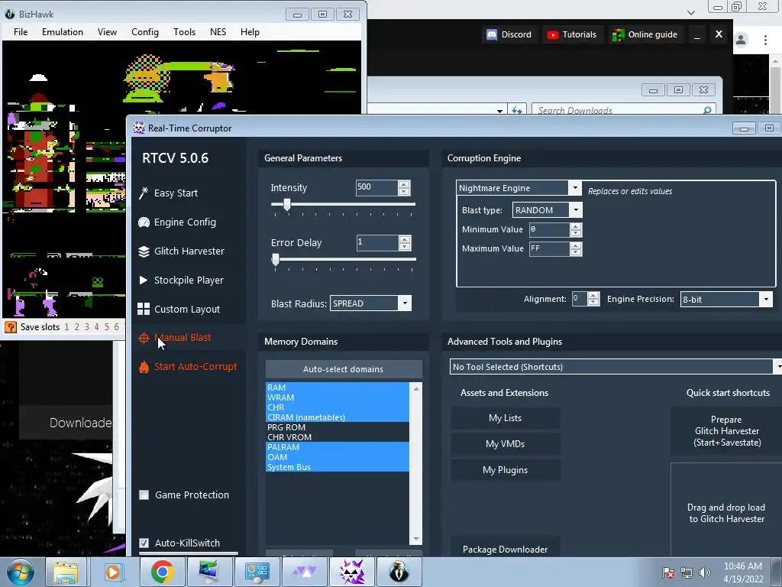Open Easy Start wand icon
This screenshot has height=587, width=782.
(x=144, y=193)
